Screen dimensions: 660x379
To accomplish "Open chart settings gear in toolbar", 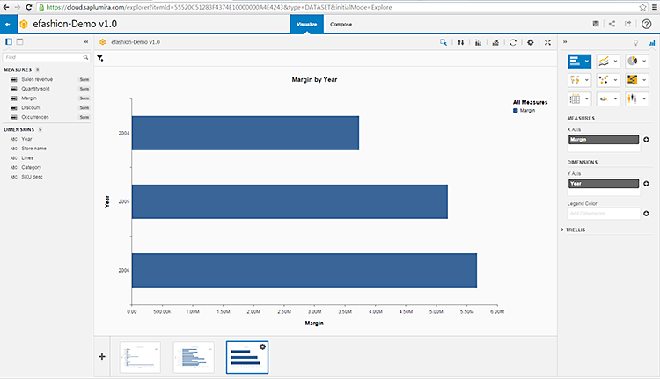I will coord(530,42).
